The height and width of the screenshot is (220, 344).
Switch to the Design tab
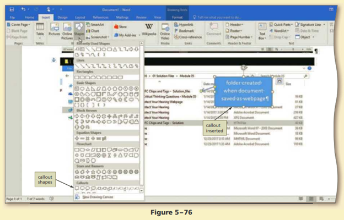[x=62, y=17]
